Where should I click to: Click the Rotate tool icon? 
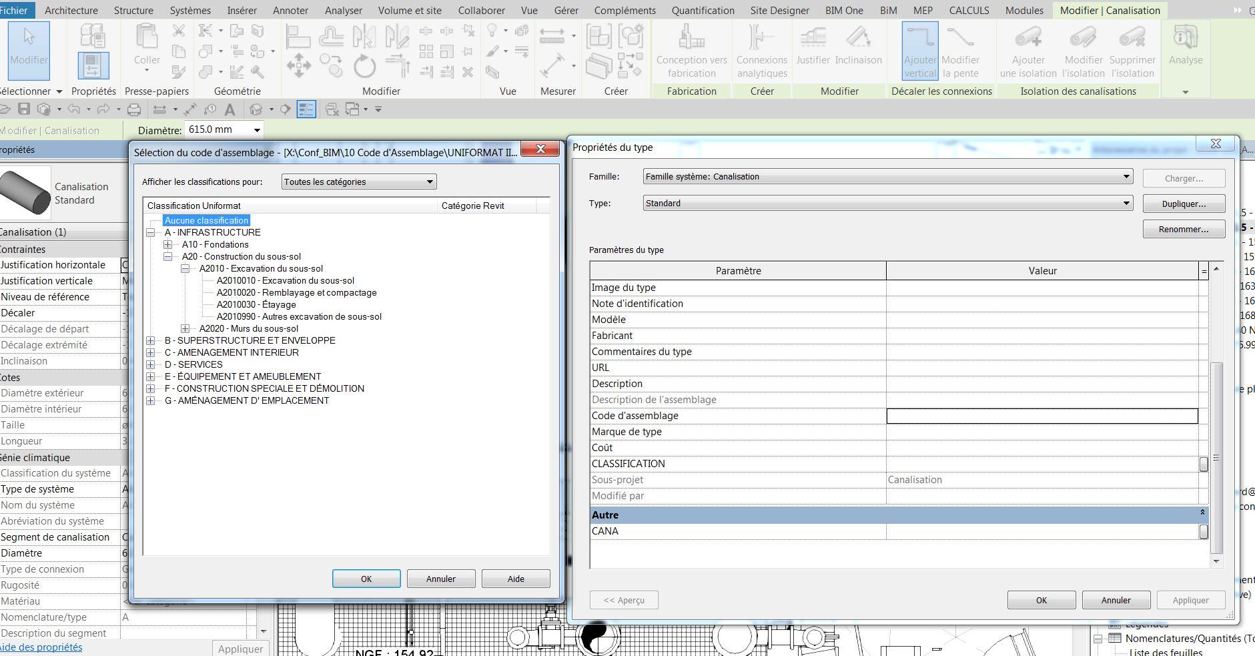[364, 66]
